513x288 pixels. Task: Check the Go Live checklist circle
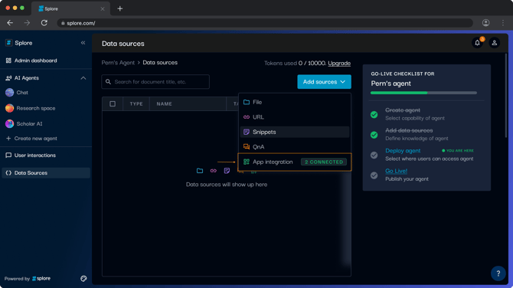[374, 175]
